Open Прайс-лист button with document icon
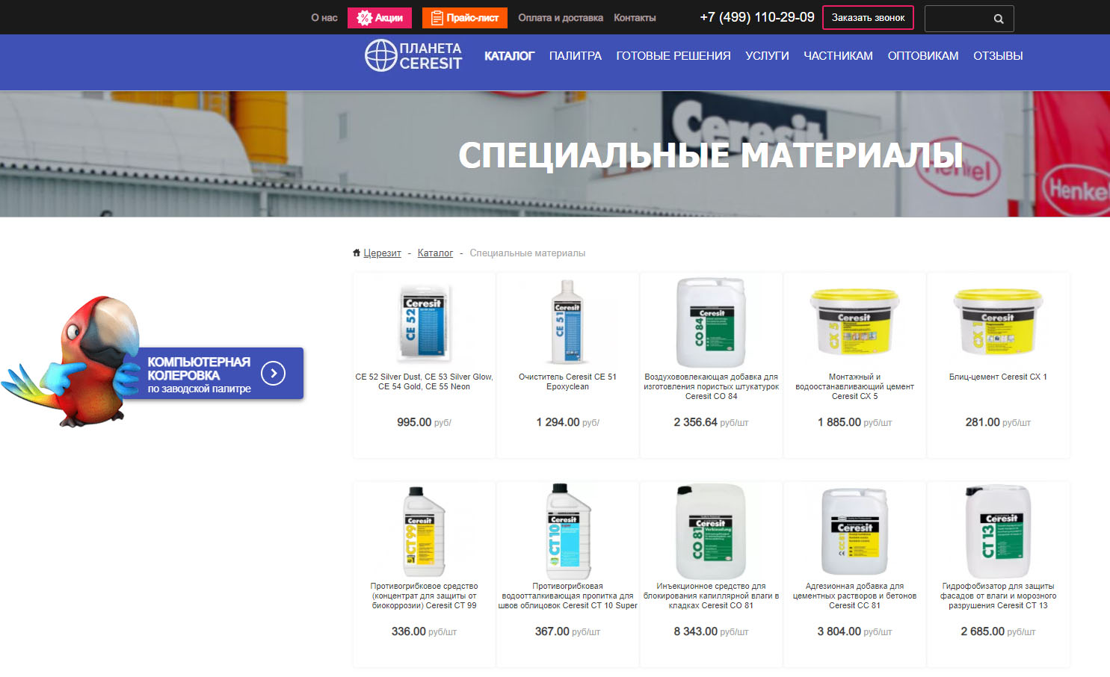 464,18
